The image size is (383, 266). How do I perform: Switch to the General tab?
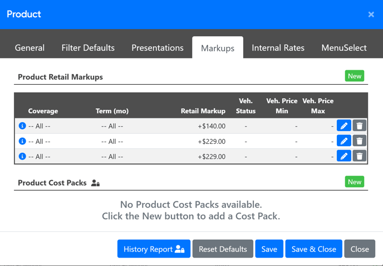30,48
